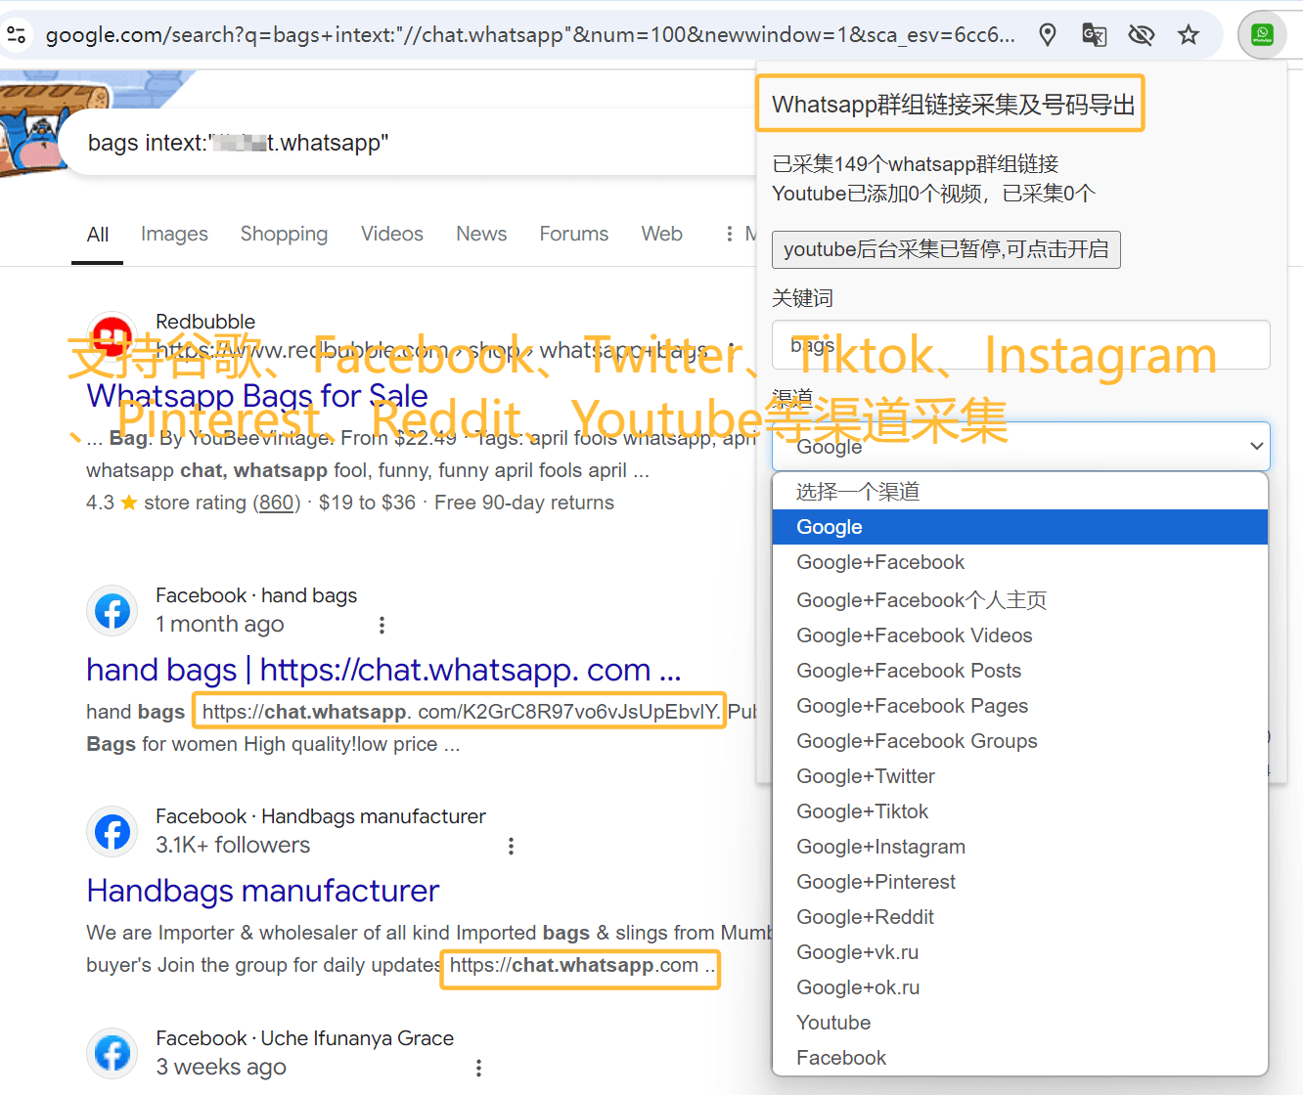Click the WhatsApp extension icon in toolbar
Image resolution: width=1303 pixels, height=1095 pixels.
[x=1262, y=35]
